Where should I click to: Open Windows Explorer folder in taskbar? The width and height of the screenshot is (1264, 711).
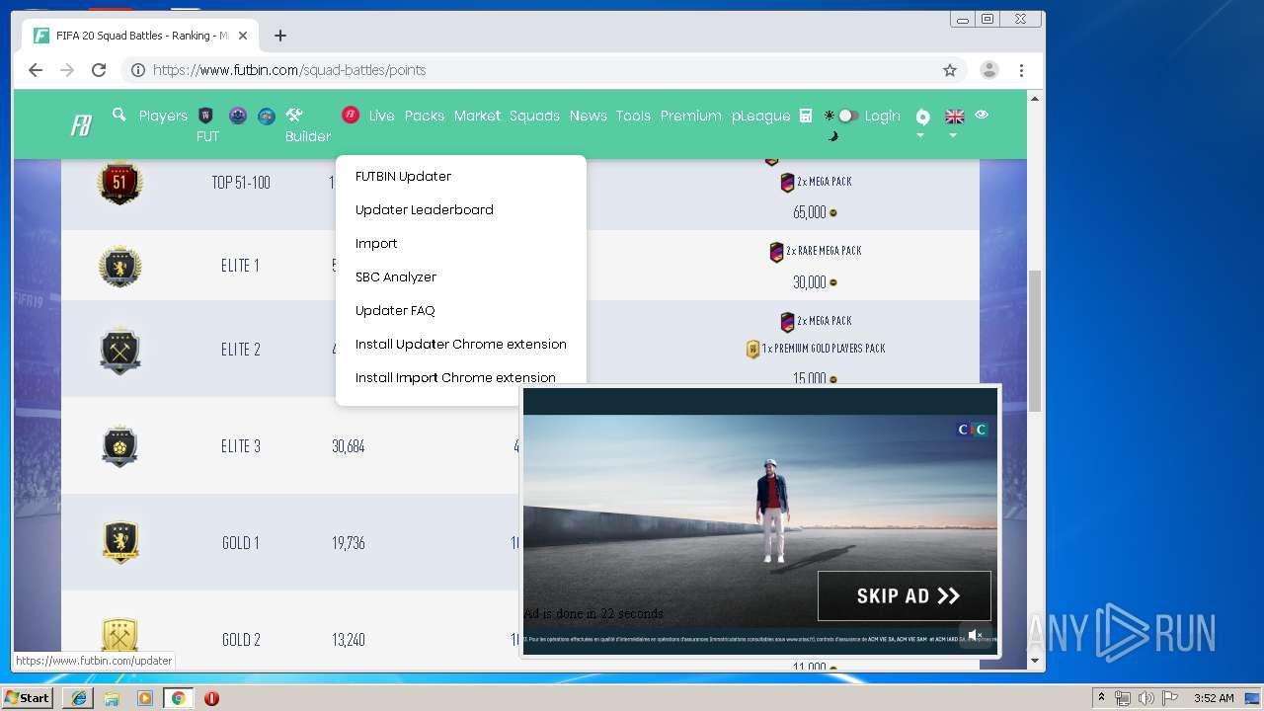click(112, 698)
